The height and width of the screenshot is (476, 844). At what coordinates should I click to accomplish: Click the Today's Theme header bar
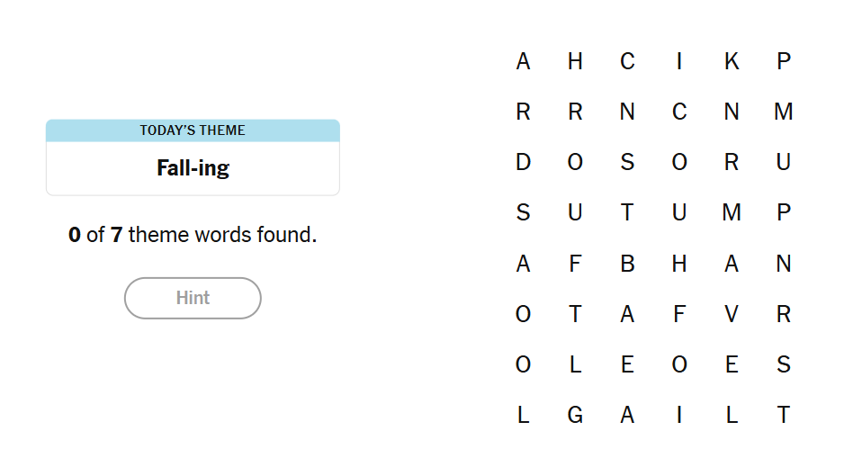click(x=193, y=130)
